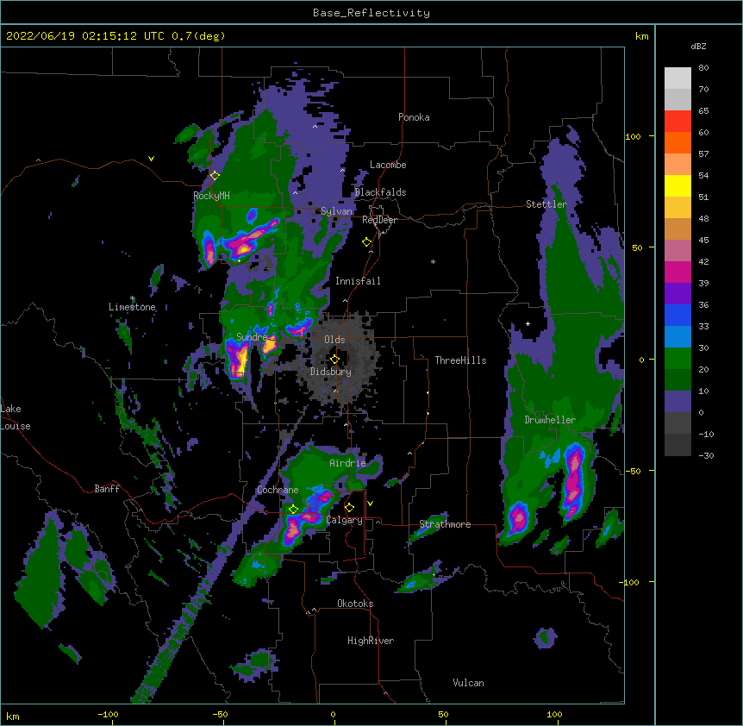Click the yellow diamond marker south of RedDeer
The height and width of the screenshot is (726, 743).
(366, 242)
